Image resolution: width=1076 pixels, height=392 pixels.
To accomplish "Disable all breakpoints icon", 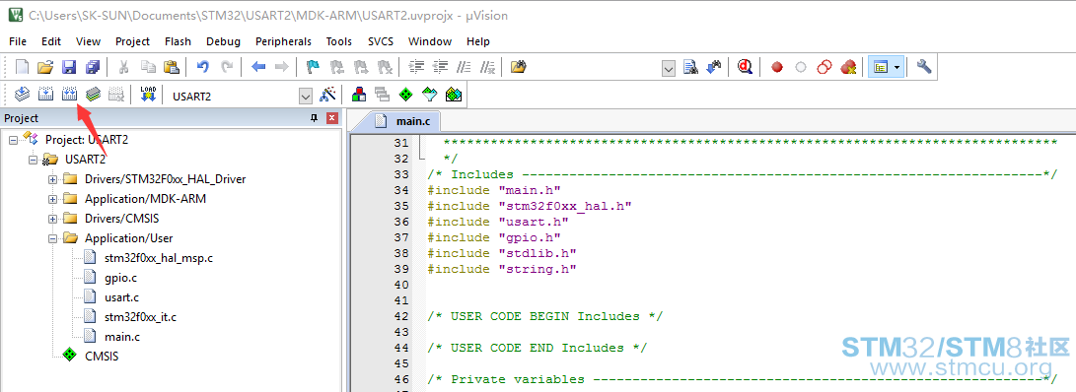I will tap(825, 67).
